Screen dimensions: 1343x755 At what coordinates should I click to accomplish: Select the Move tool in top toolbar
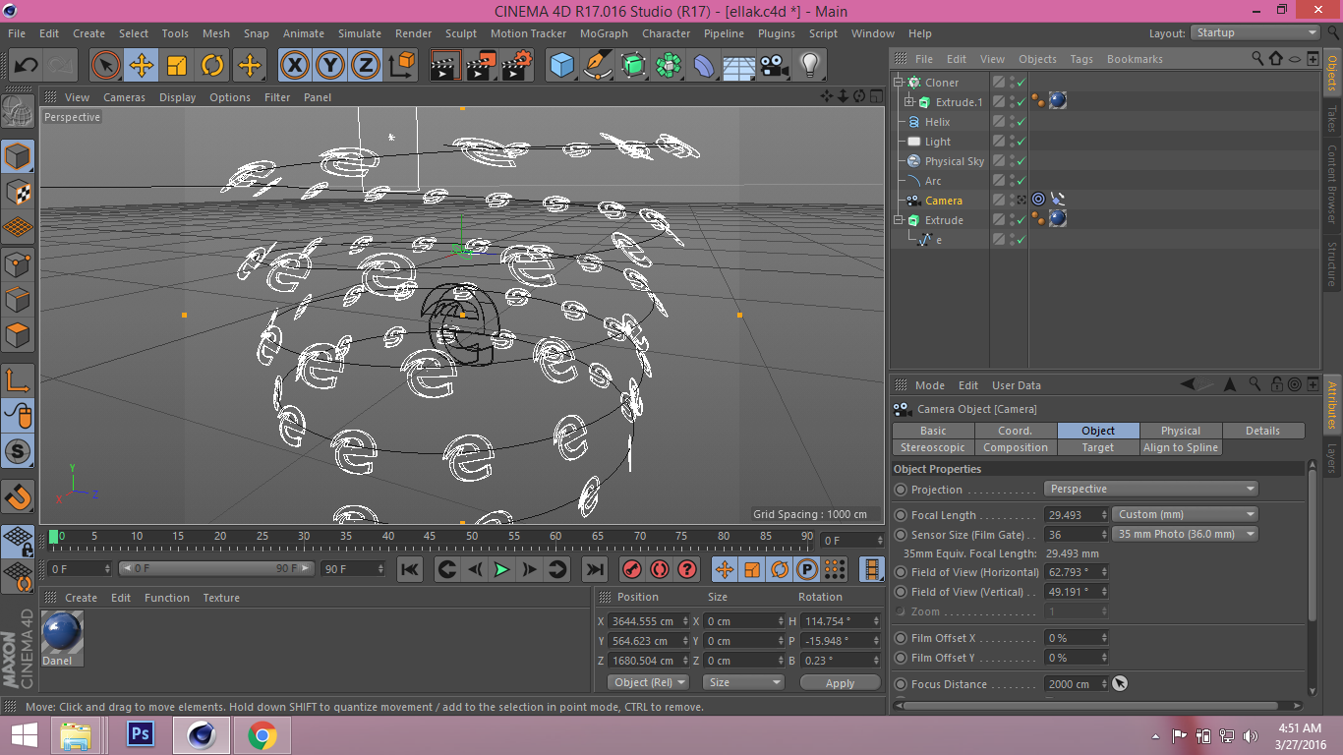pos(142,66)
